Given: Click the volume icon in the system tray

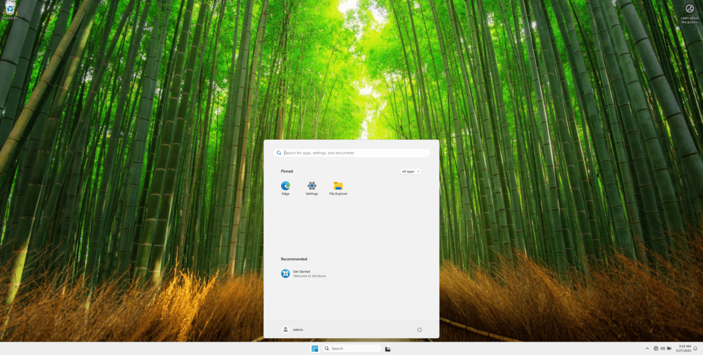Looking at the screenshot, I should [x=662, y=348].
